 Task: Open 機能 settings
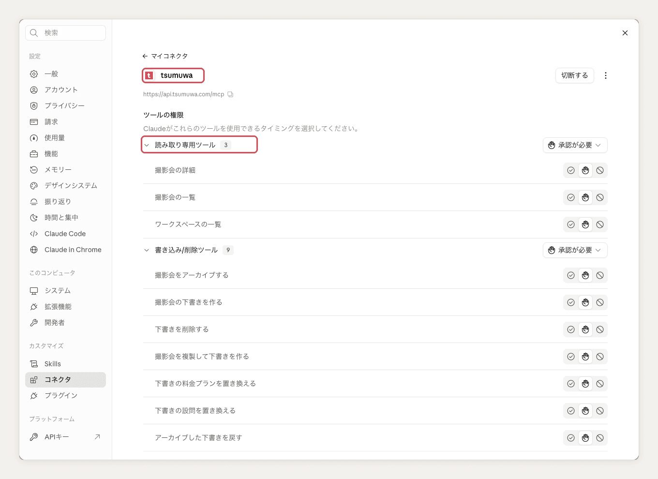[65, 154]
